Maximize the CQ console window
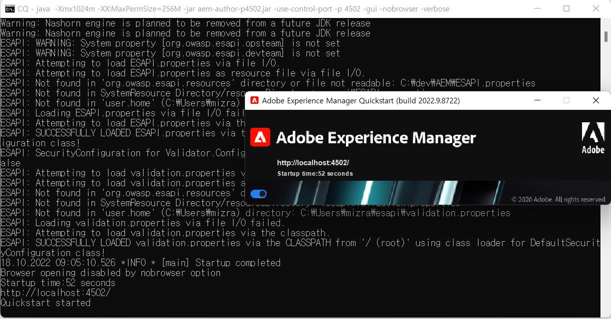Screen dimensions: 611x319 [566, 8]
